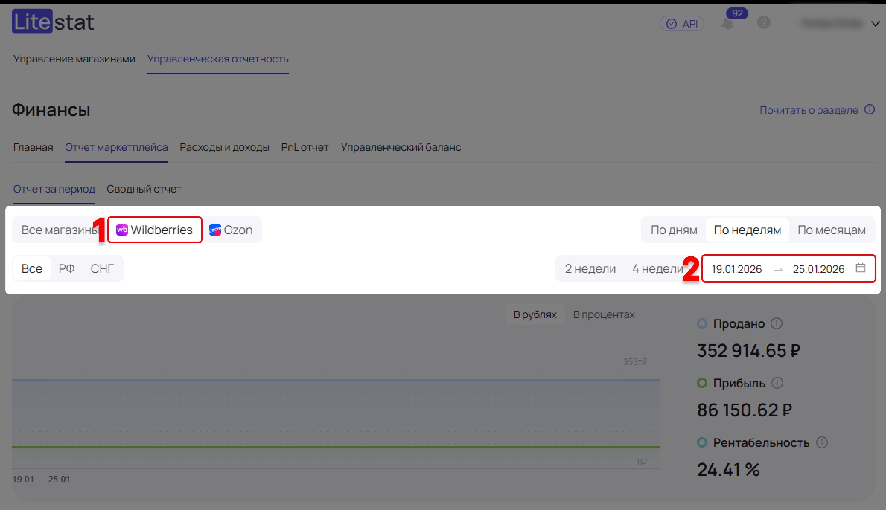Open the PnL отчет tab
This screenshot has height=510, width=886.
pos(305,148)
